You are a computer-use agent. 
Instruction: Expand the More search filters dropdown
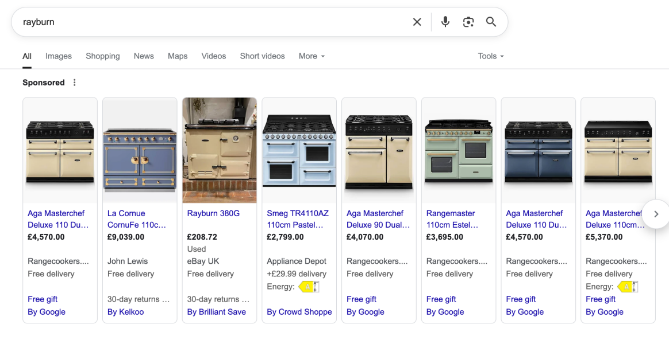[x=312, y=56]
